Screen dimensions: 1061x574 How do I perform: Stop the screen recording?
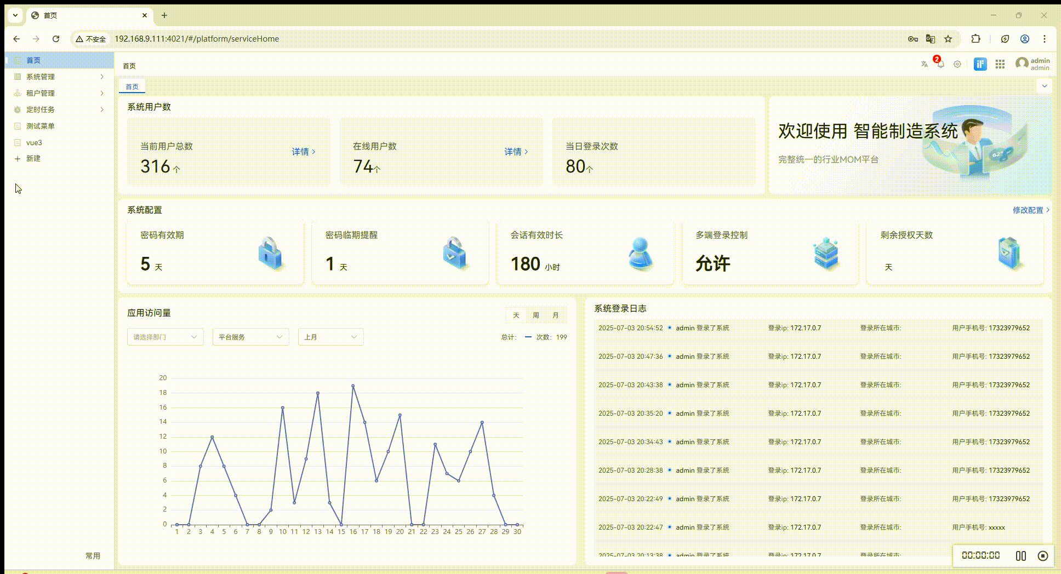pyautogui.click(x=1042, y=555)
